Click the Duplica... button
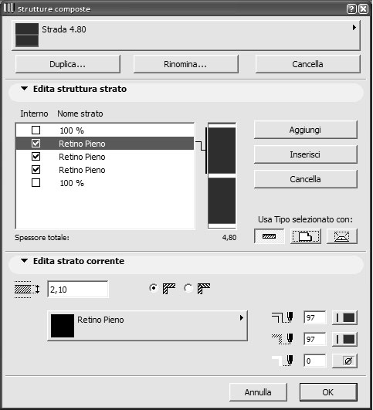The image size is (373, 410). click(x=68, y=64)
